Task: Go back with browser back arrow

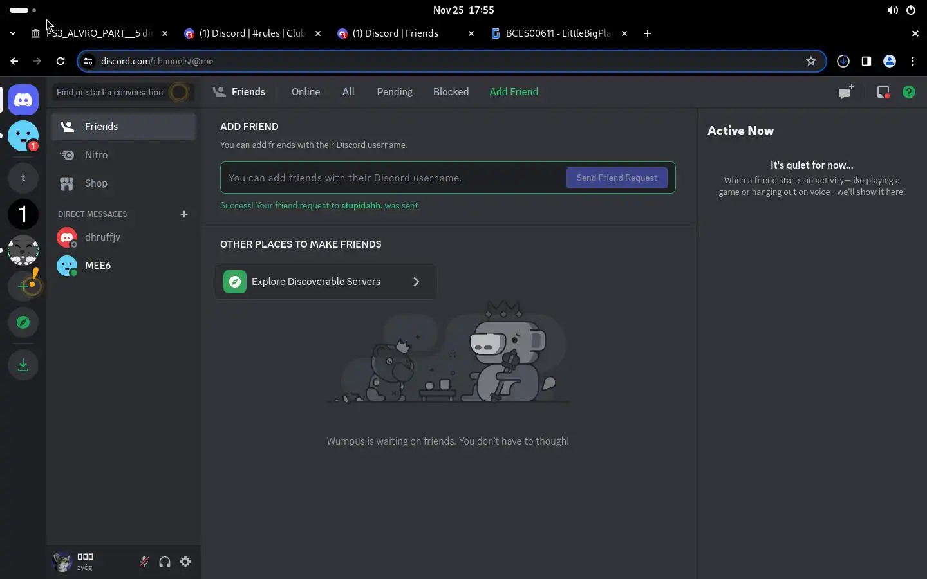Action: click(x=14, y=61)
